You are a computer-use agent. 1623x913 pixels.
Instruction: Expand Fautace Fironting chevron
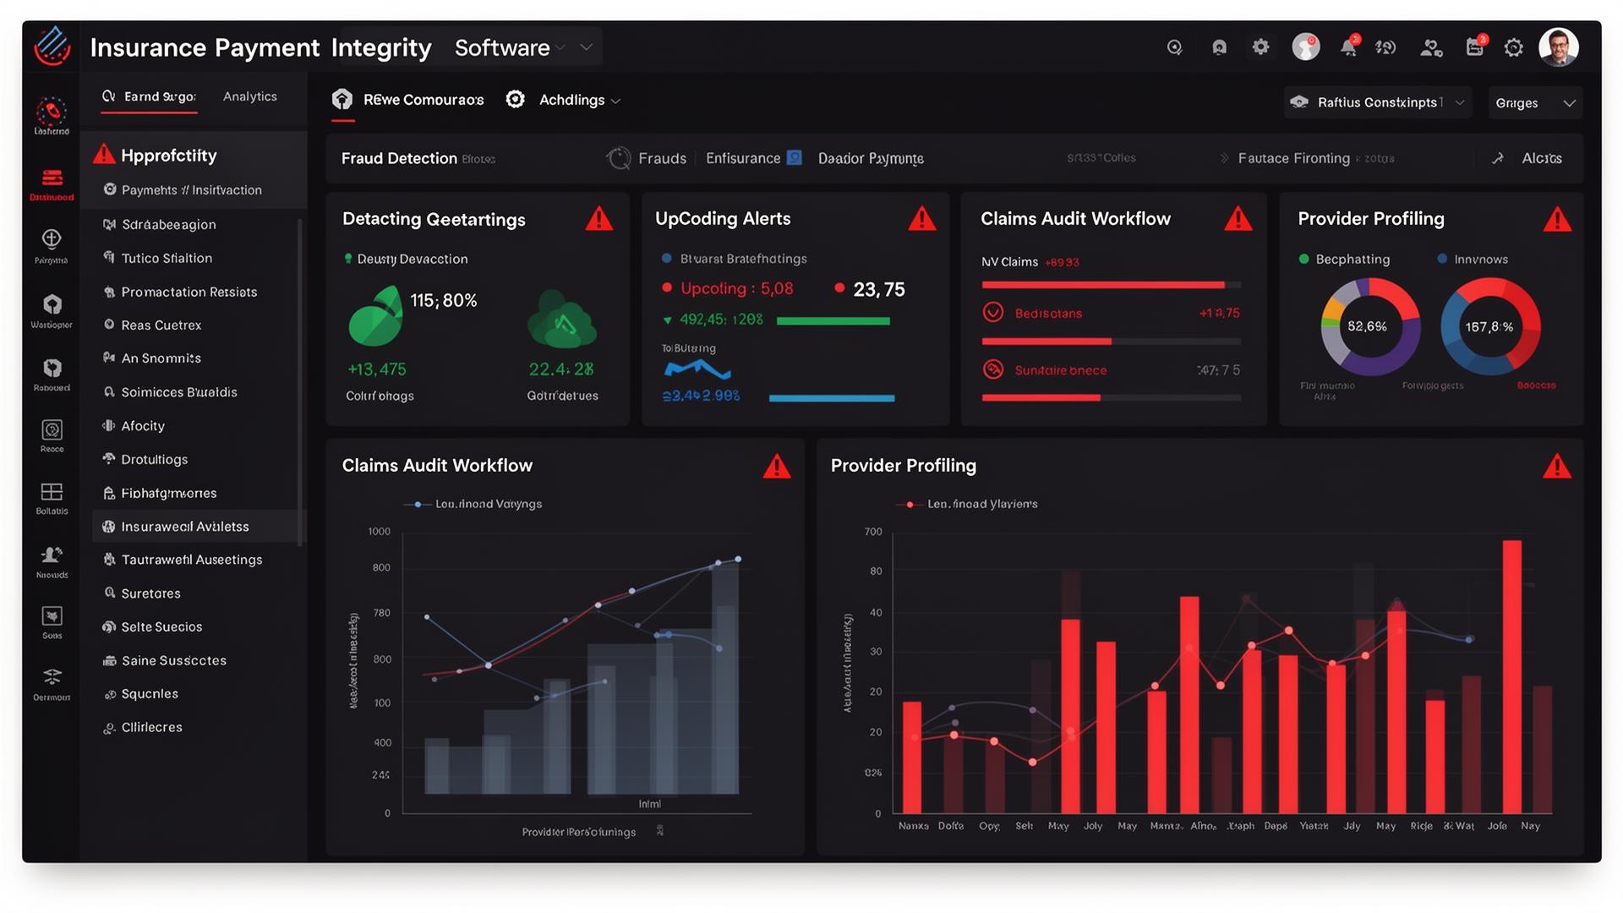pyautogui.click(x=1224, y=158)
